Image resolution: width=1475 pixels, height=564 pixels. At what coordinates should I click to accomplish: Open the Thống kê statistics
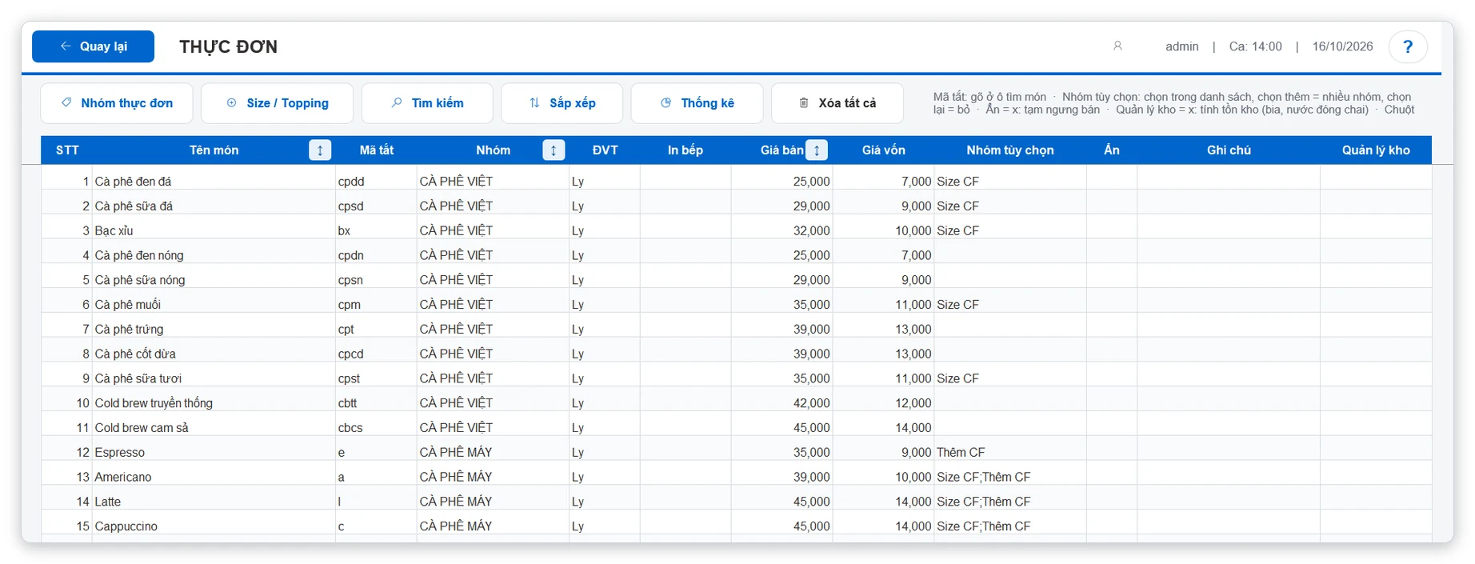click(x=697, y=103)
